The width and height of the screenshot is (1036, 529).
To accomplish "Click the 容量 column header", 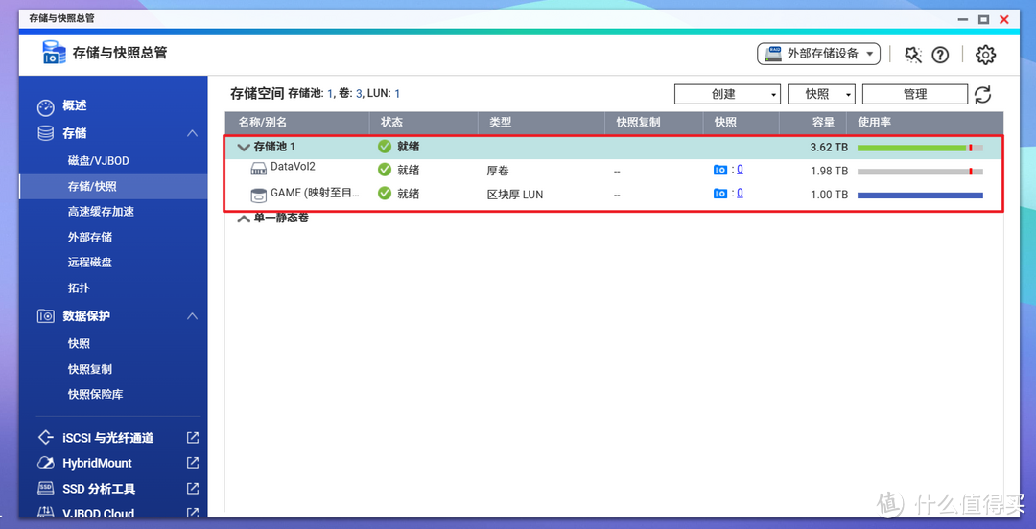I will tap(812, 123).
